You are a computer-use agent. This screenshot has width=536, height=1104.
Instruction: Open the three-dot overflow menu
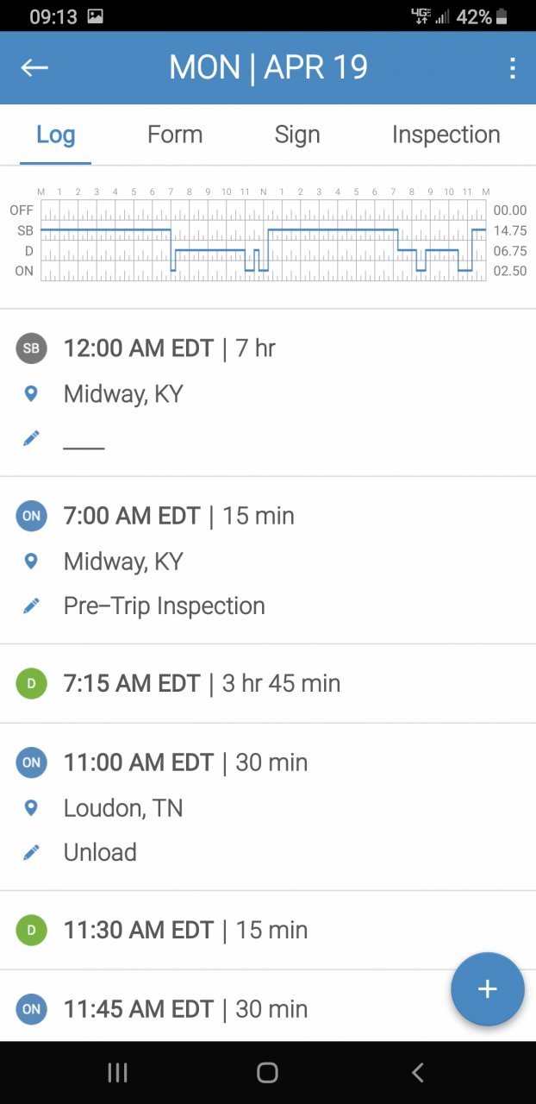513,68
